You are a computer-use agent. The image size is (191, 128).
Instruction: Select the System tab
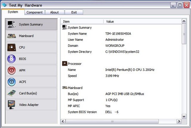(x=13, y=12)
